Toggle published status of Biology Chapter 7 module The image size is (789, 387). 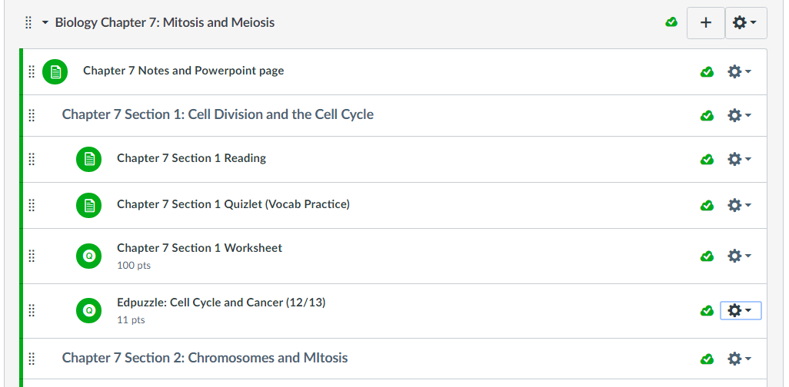coord(671,23)
